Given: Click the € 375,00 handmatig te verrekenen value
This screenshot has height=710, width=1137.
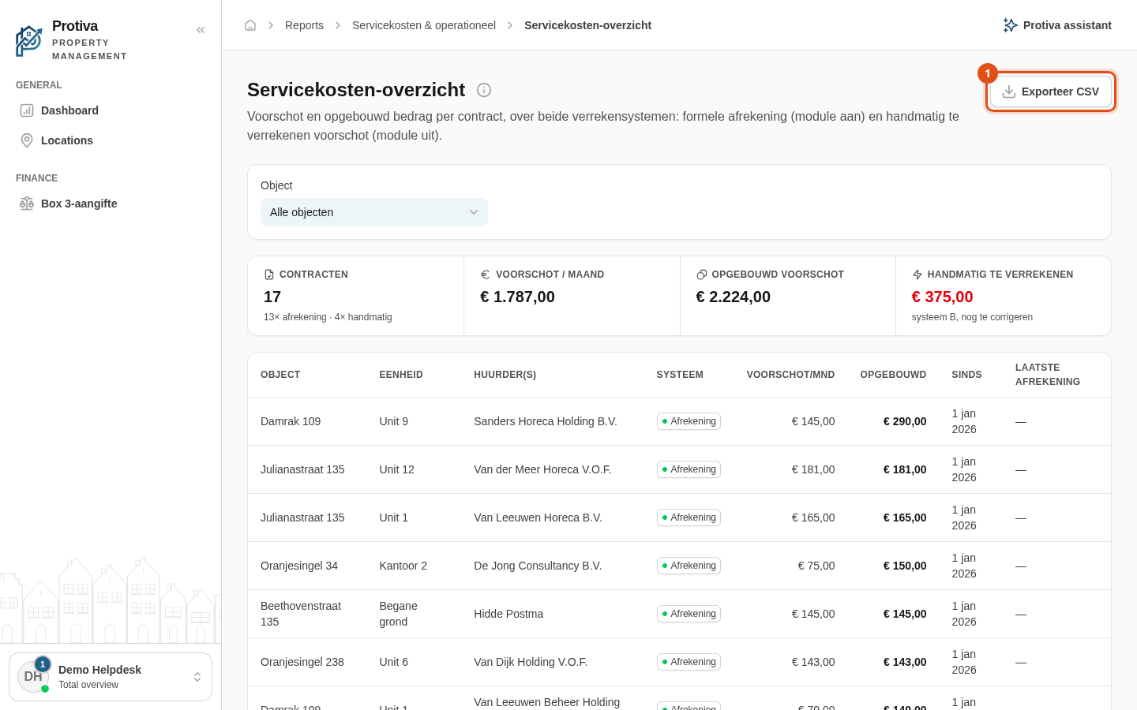Looking at the screenshot, I should 942,297.
